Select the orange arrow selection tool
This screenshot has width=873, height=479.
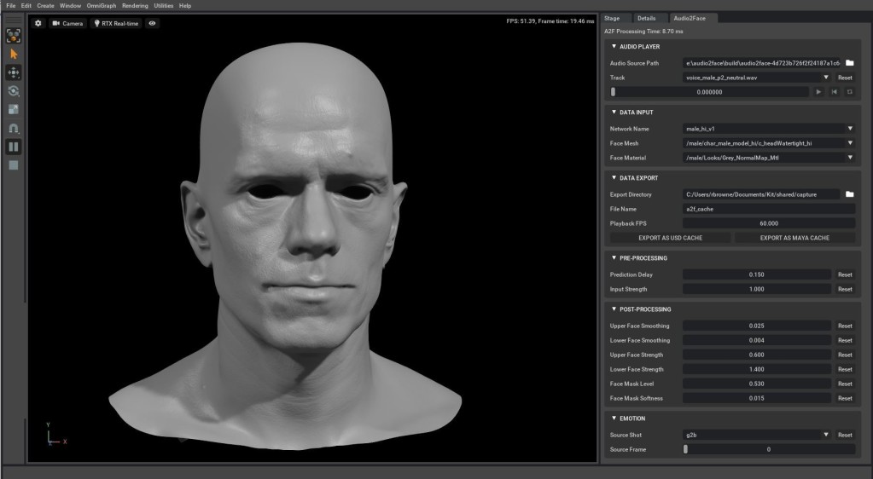coord(14,54)
